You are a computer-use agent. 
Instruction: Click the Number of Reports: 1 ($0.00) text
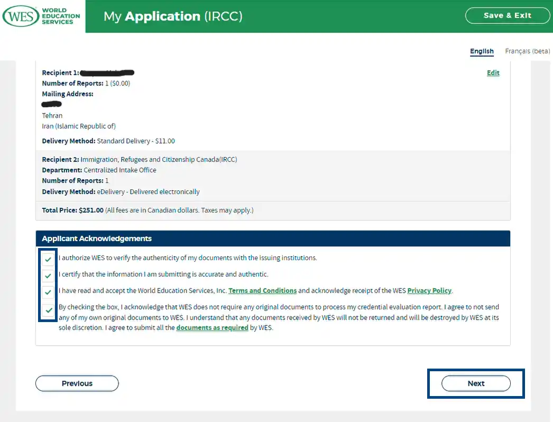[x=86, y=83]
